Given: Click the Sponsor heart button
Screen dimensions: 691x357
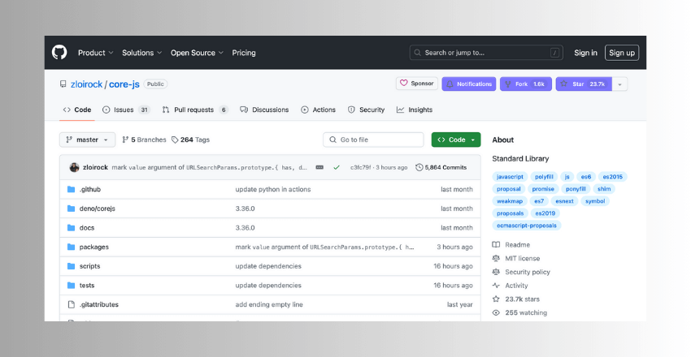Looking at the screenshot, I should pyautogui.click(x=417, y=84).
